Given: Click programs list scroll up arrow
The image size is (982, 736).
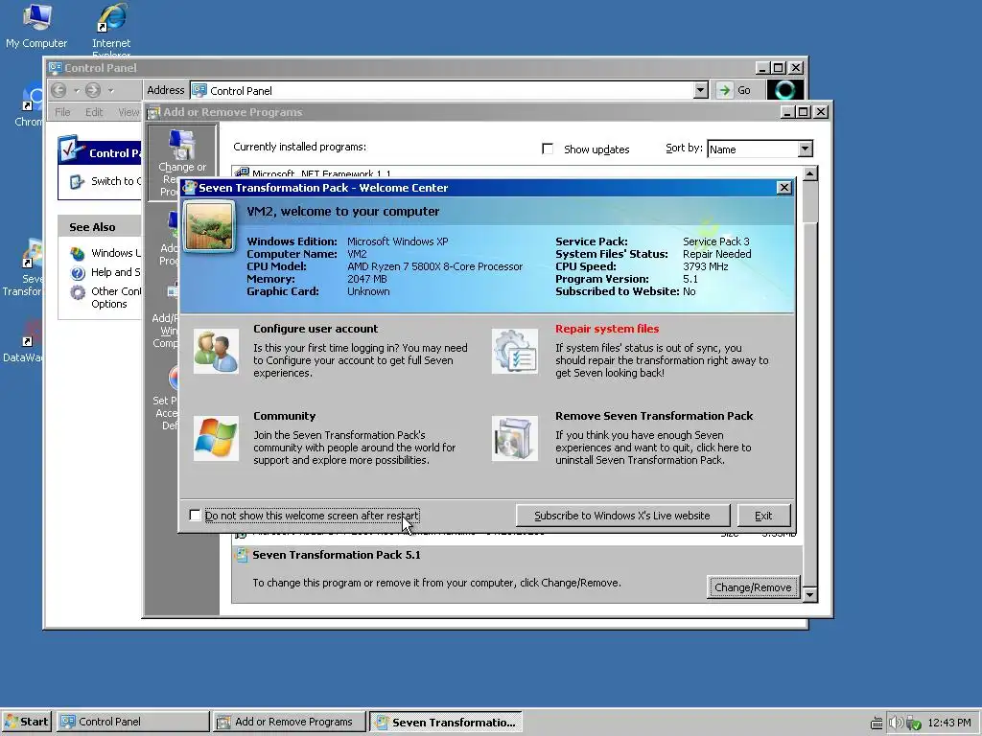Looking at the screenshot, I should tap(809, 174).
